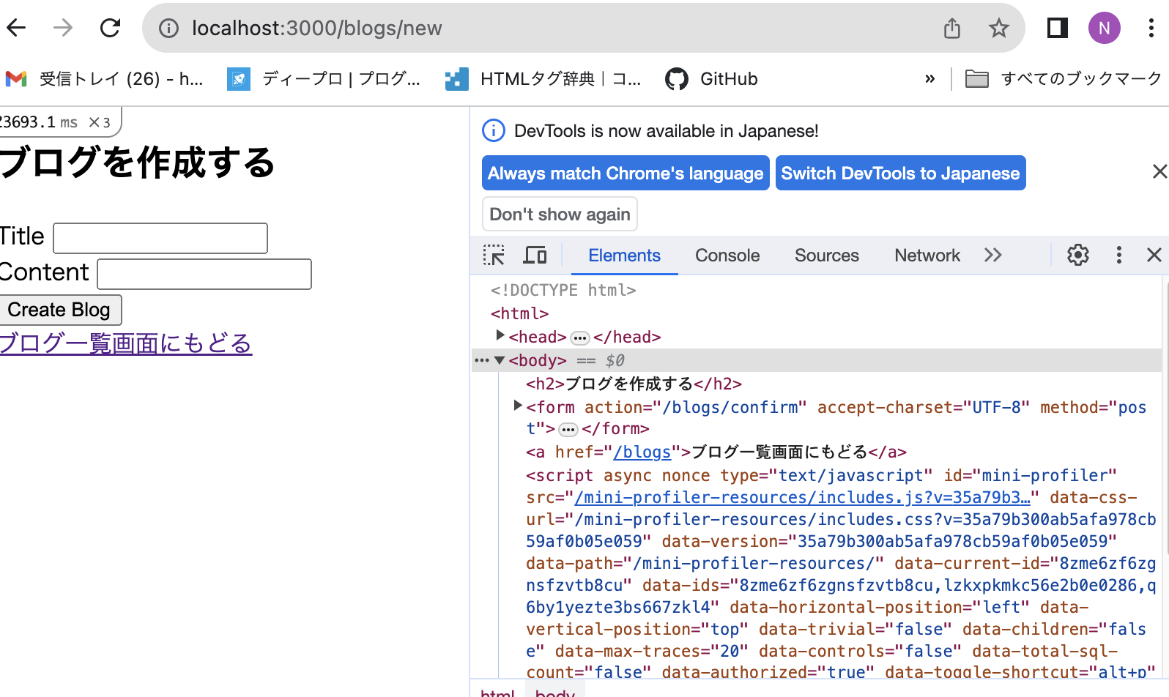Open DevTools settings gear
Viewport: 1169px width, 697px height.
coord(1077,255)
